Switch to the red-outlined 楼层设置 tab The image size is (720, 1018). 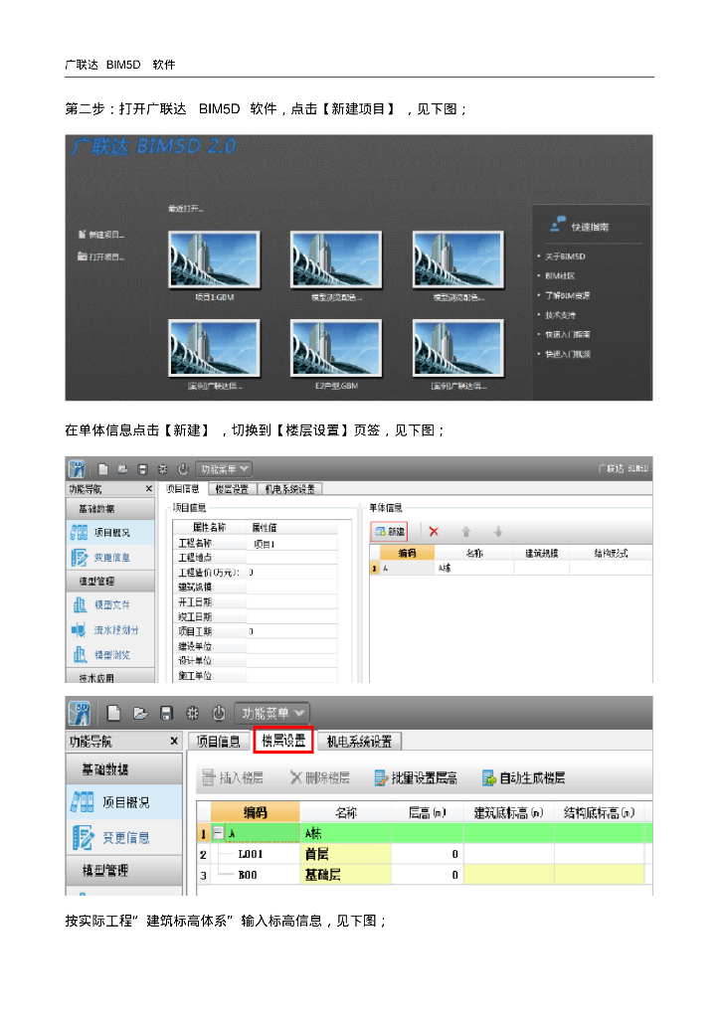pos(283,741)
